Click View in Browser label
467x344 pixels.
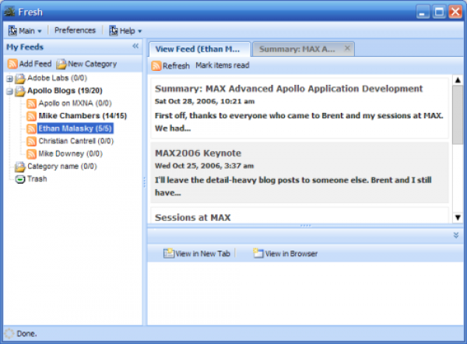pyautogui.click(x=291, y=254)
